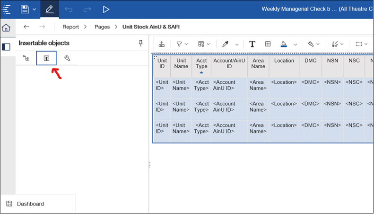Screen dimensions: 374x214
Task: Click <Area Name> cell in third data row
Action: click(x=258, y=131)
